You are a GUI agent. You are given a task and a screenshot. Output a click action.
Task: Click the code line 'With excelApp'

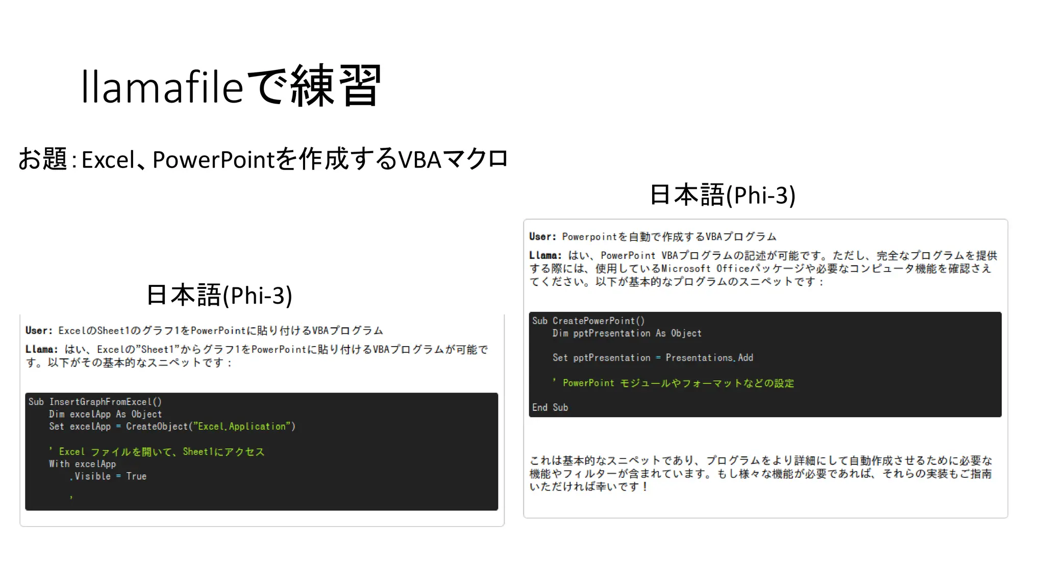coord(82,464)
